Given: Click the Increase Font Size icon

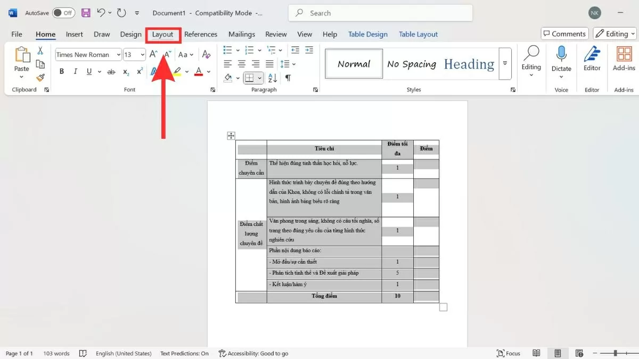Looking at the screenshot, I should coord(153,53).
